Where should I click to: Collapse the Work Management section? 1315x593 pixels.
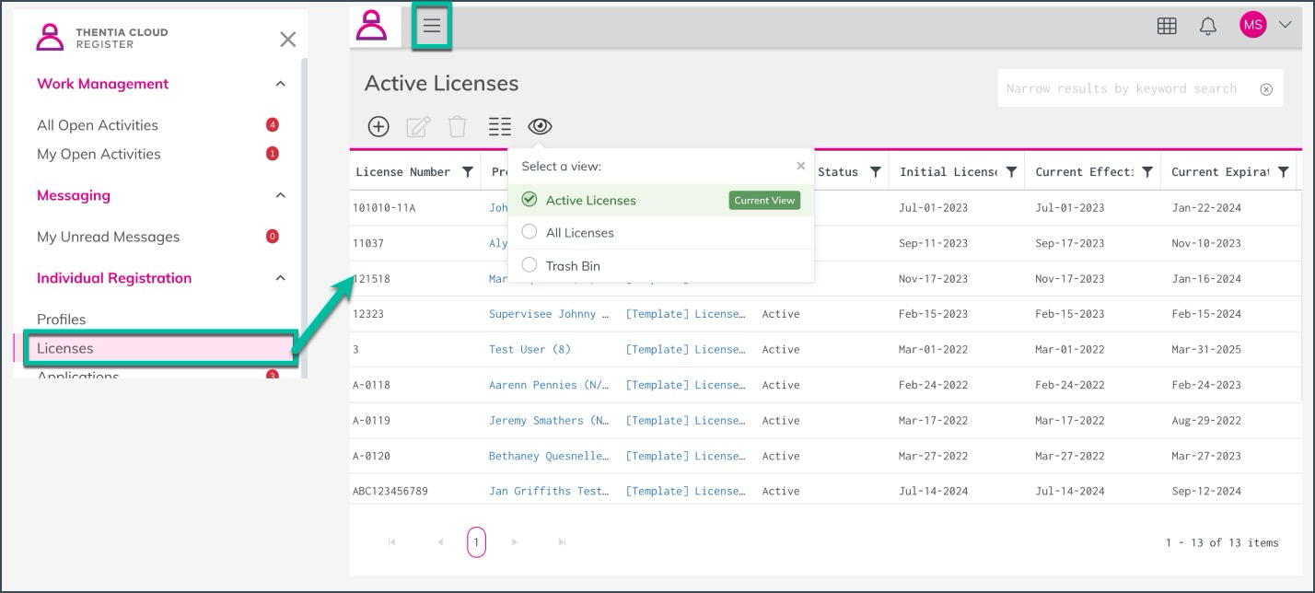(281, 84)
